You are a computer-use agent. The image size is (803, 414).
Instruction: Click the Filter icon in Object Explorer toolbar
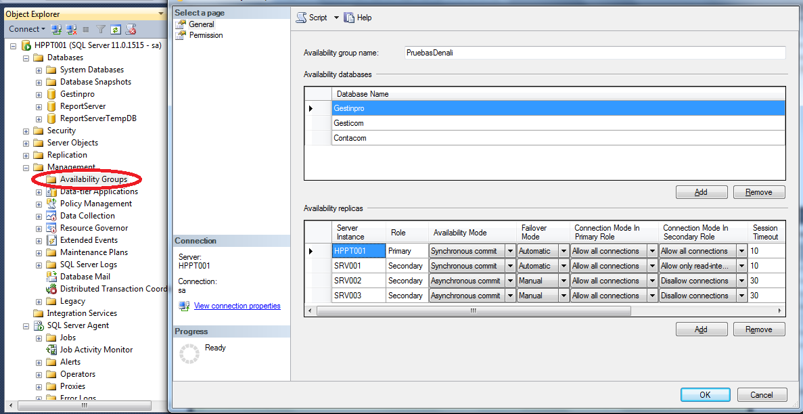(101, 29)
